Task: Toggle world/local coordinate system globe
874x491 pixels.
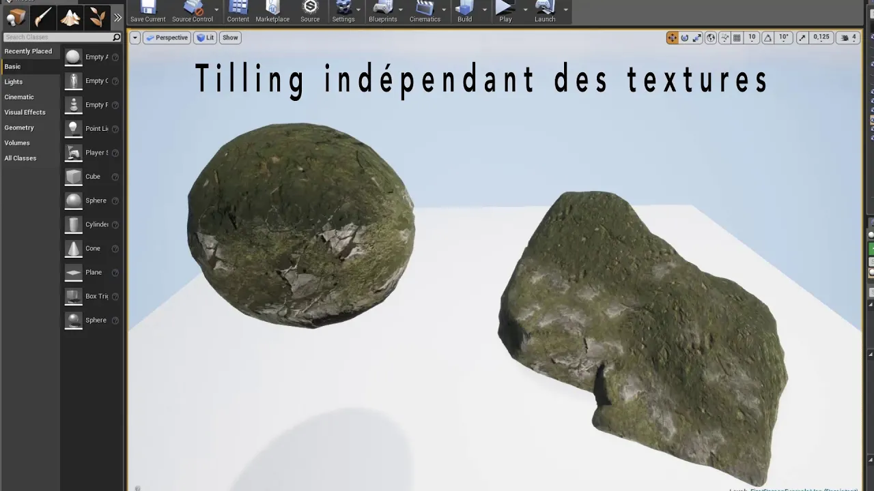Action: click(711, 38)
